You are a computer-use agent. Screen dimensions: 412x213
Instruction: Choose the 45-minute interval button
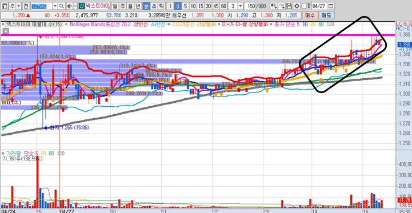click(x=216, y=6)
